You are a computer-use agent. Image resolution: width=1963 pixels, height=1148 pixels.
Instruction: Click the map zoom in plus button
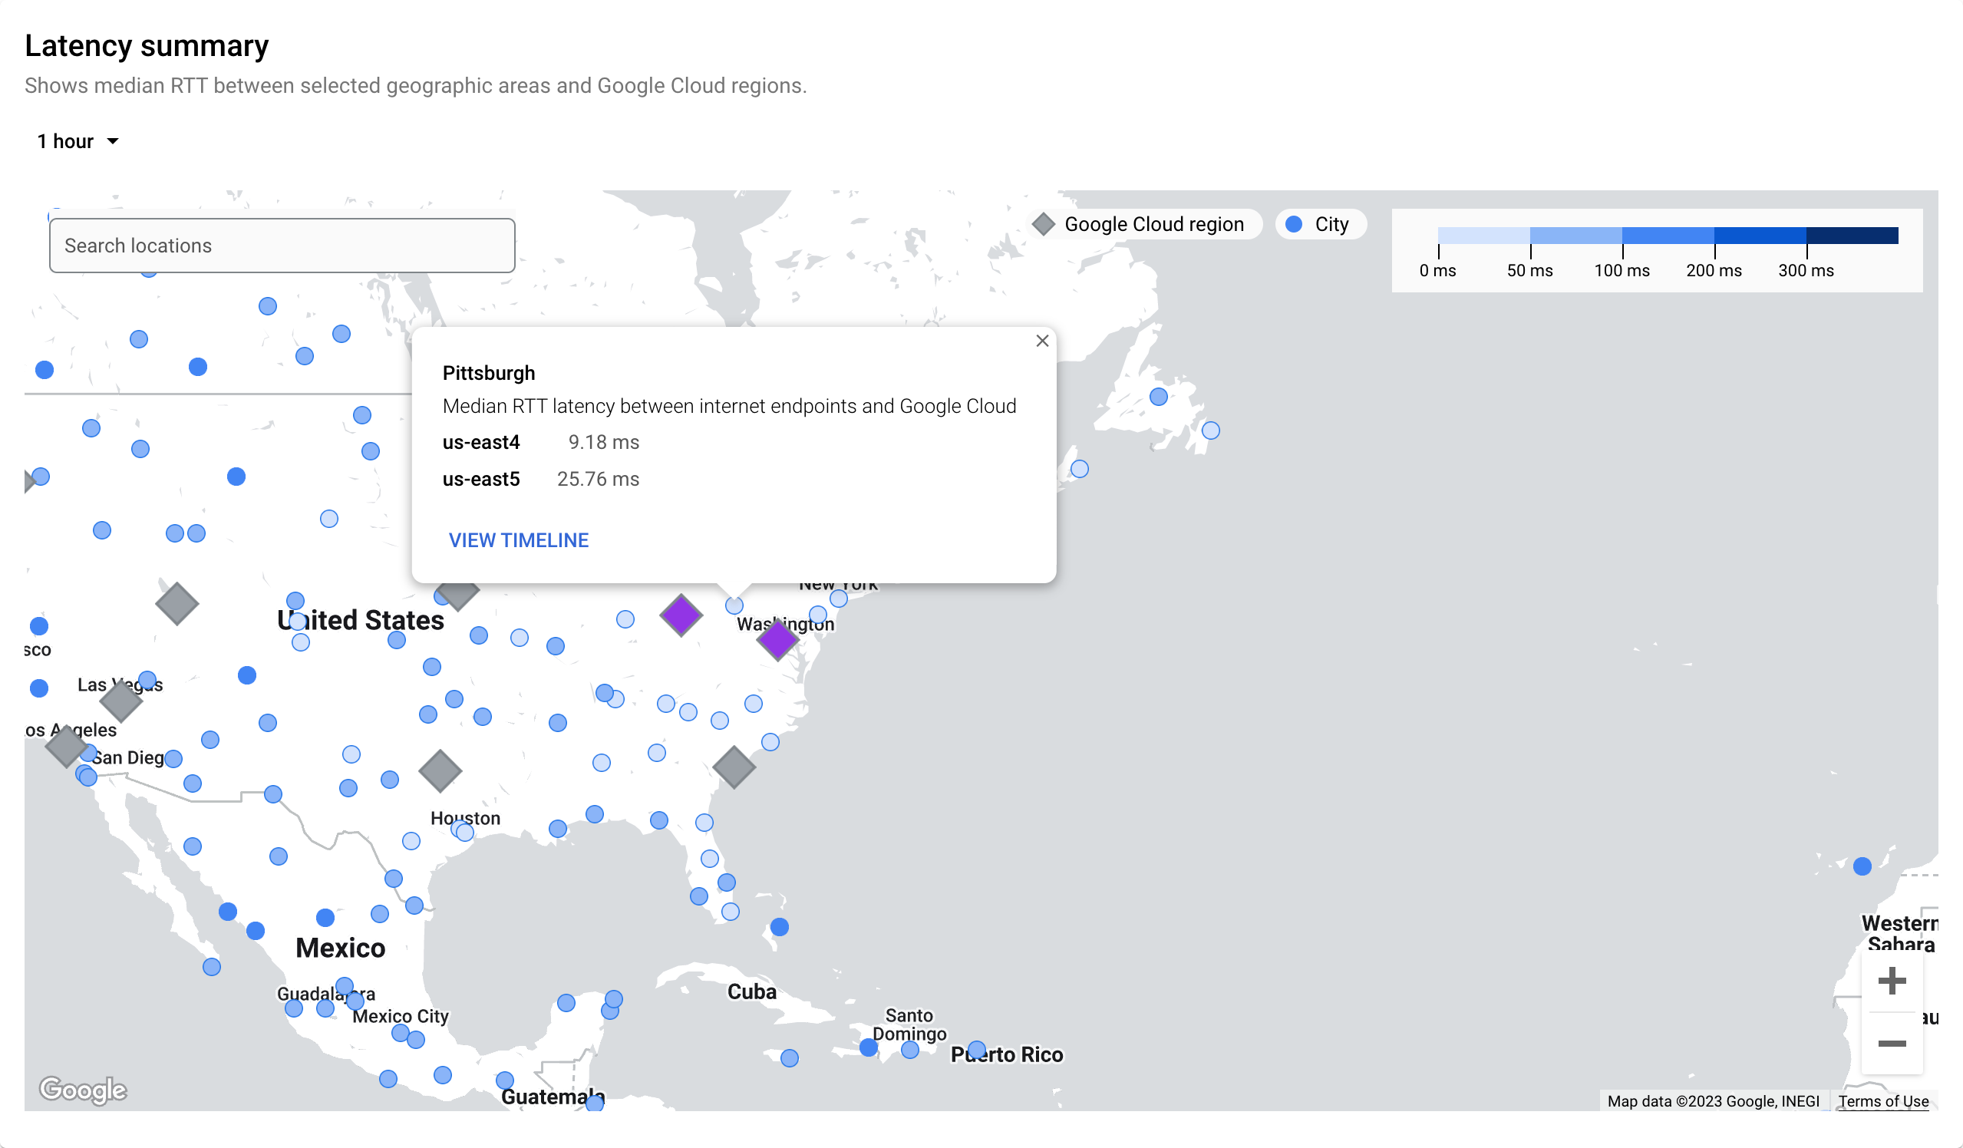tap(1892, 981)
